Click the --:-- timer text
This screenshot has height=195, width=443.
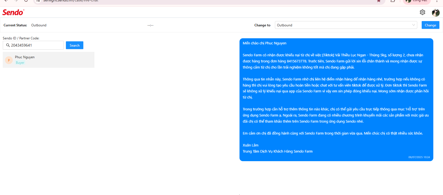[x=150, y=25]
